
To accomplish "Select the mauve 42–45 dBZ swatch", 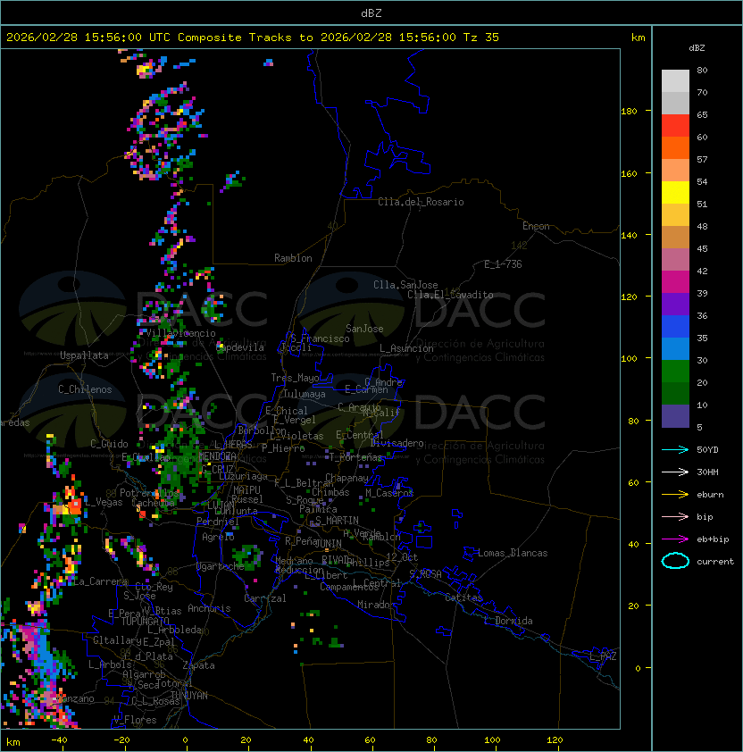I will tap(675, 260).
